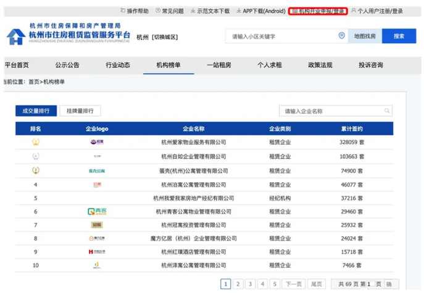Switch to 挂牌量排行 ranking tab
The height and width of the screenshot is (293, 424).
coord(80,111)
